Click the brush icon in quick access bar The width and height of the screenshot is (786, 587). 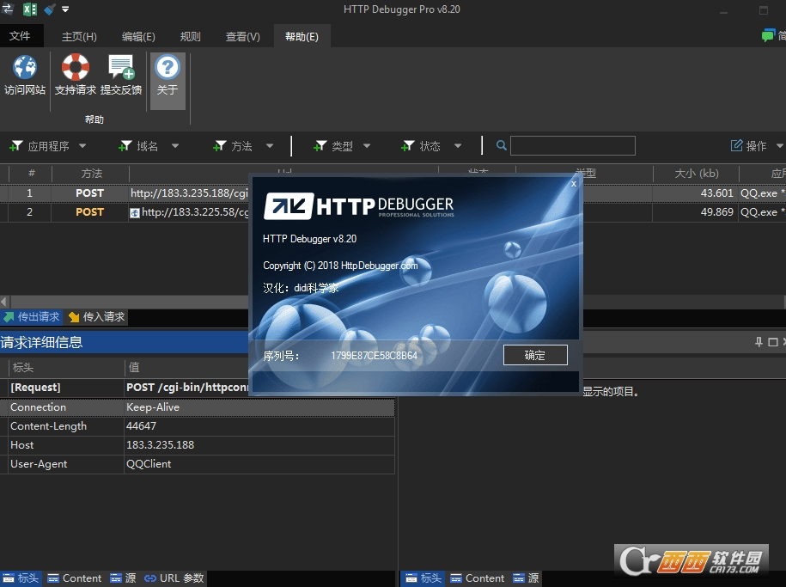click(x=50, y=9)
